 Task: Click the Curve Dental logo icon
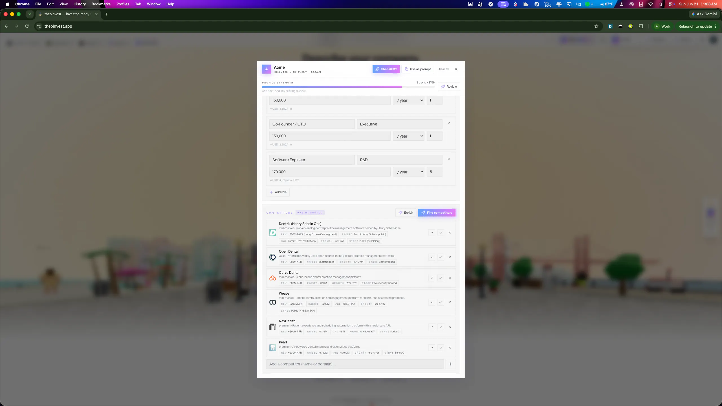pos(273,278)
